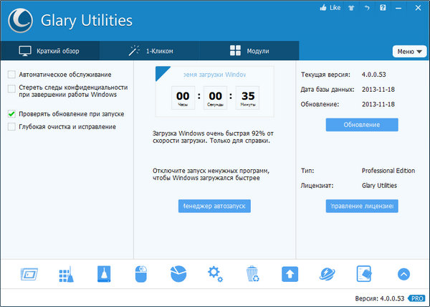Open the registry cleaner broom icon
This screenshot has width=430, height=307.
pos(65,273)
